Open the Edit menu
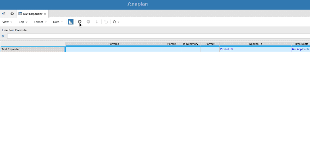 [x=23, y=22]
